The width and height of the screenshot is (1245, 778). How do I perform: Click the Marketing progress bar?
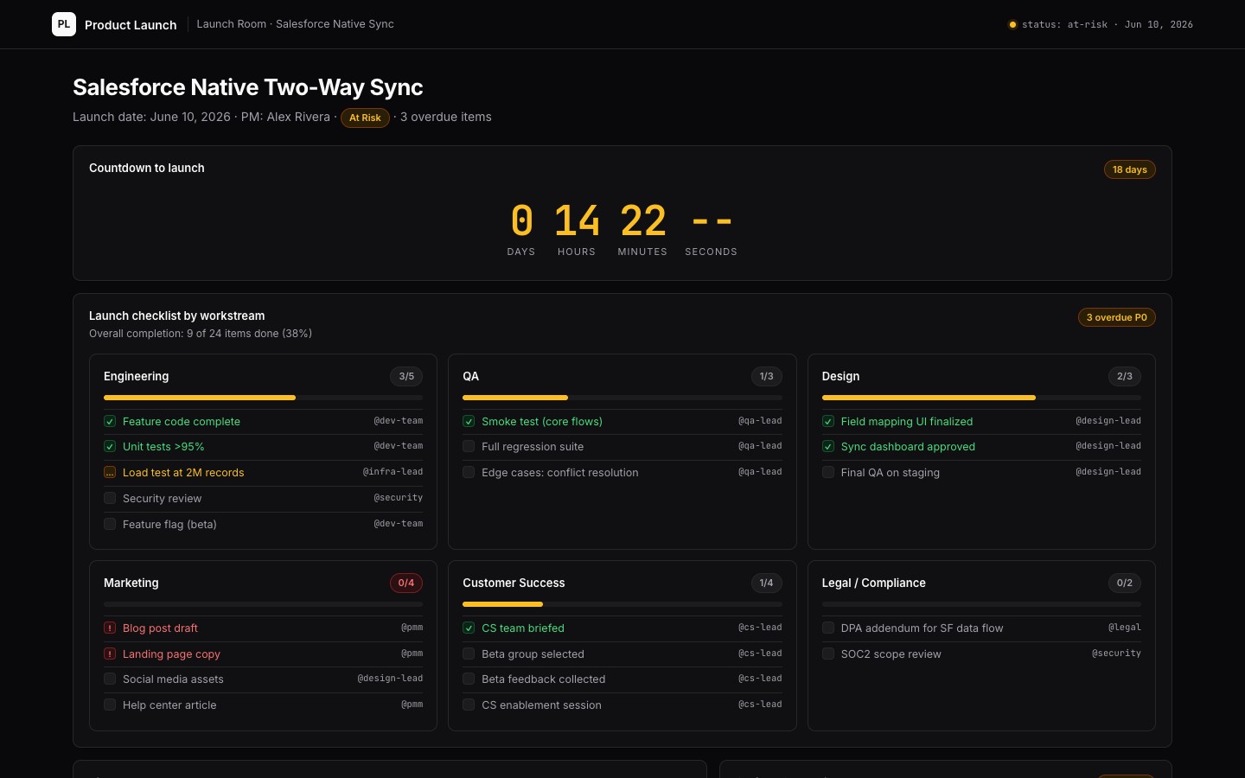263,604
